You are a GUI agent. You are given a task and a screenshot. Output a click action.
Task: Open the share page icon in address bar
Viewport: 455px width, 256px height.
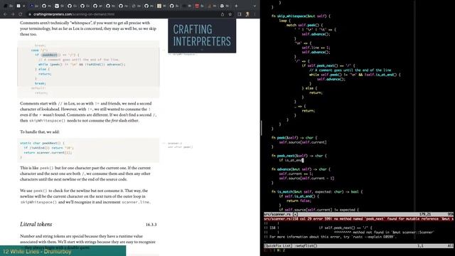tap(223, 14)
